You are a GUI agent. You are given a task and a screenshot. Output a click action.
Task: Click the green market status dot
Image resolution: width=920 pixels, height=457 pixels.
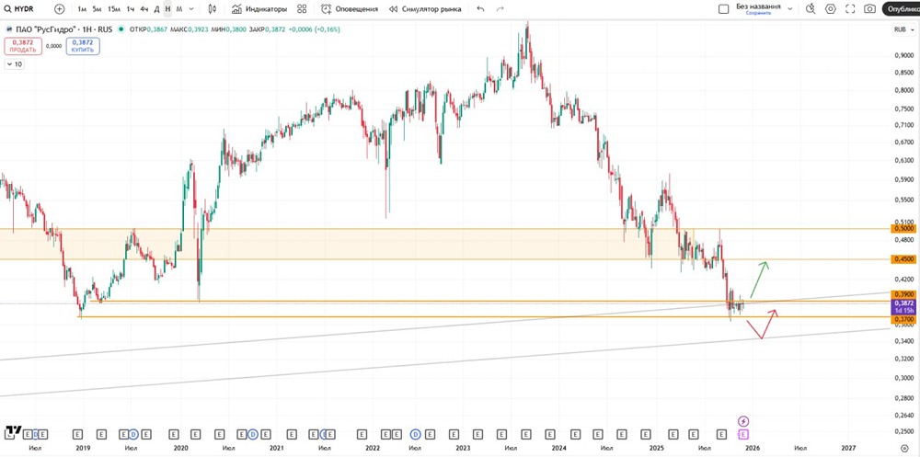121,29
